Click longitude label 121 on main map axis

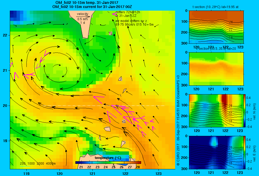[92, 173]
